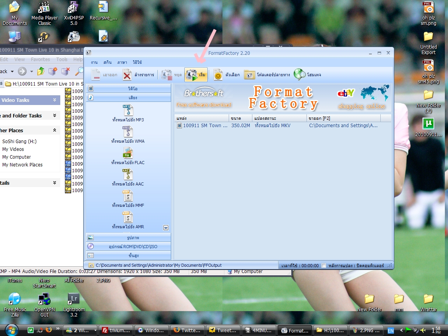Click the Windows Start orb
Viewport: 448px width, 336px height.
coord(11,330)
